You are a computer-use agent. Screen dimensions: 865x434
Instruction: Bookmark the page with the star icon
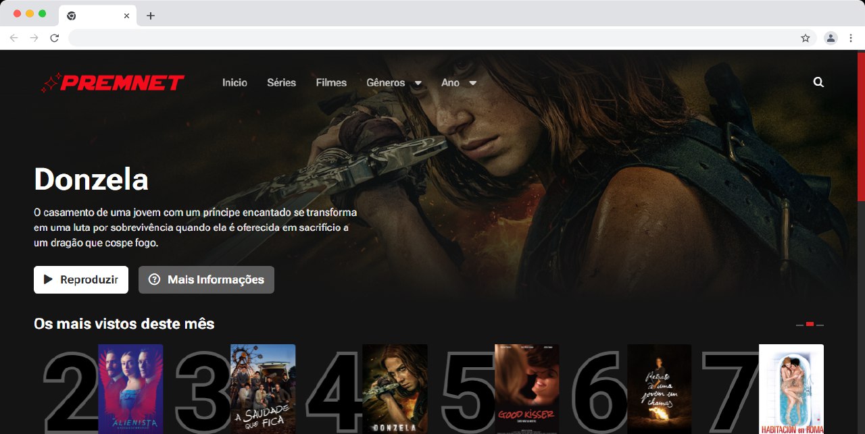click(x=806, y=38)
